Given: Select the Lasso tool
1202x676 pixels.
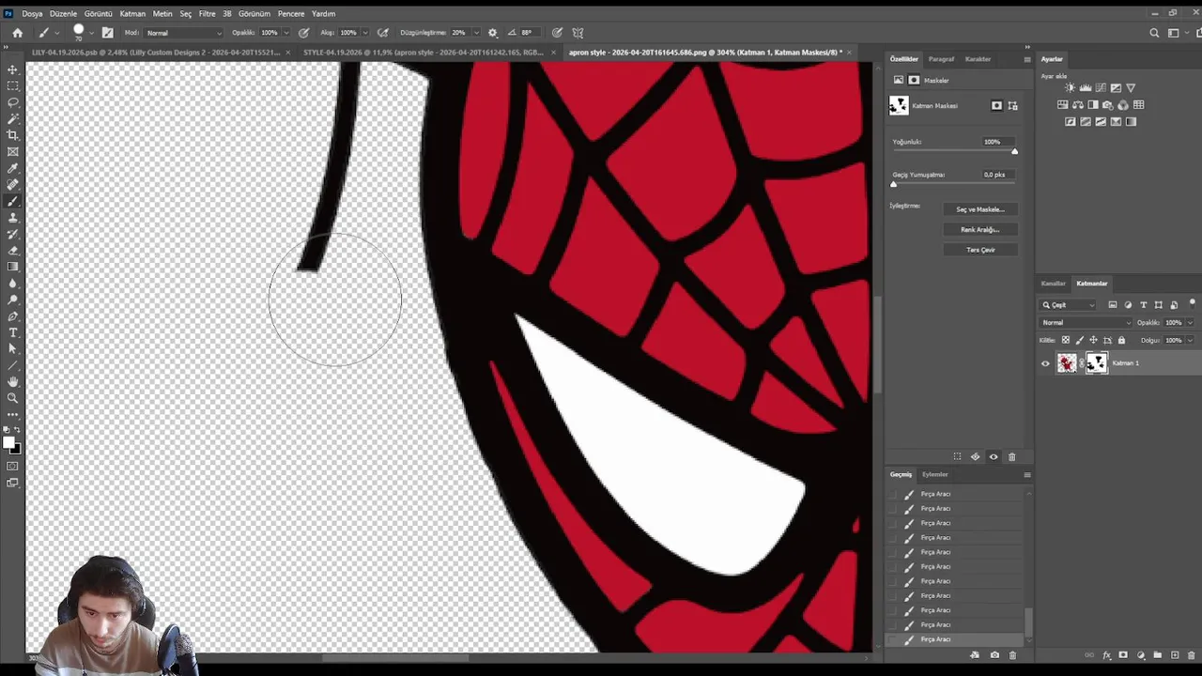Looking at the screenshot, I should [13, 102].
